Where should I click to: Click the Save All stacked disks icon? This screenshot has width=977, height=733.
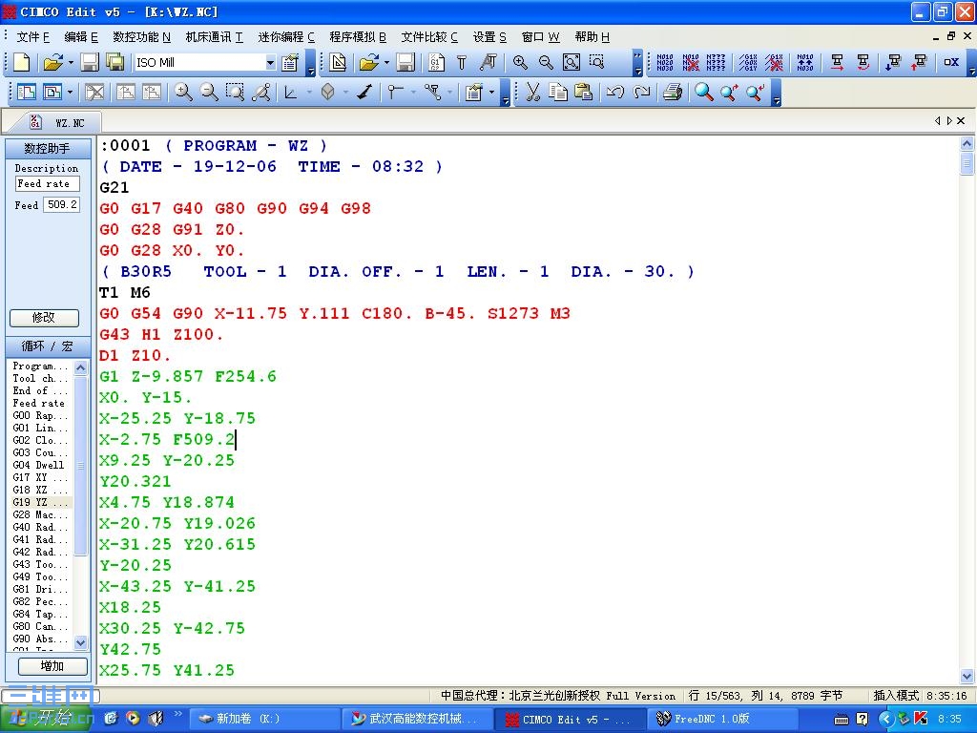pyautogui.click(x=114, y=62)
